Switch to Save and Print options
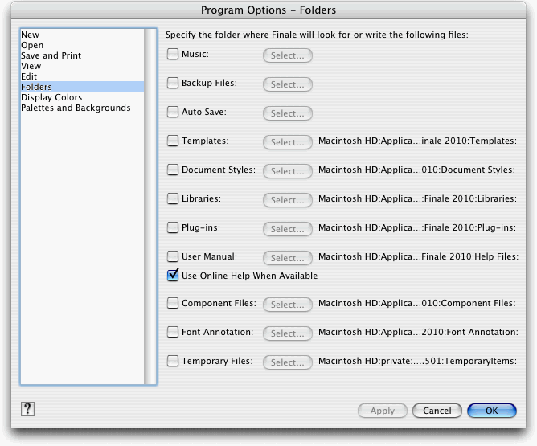Image resolution: width=537 pixels, height=446 pixels. click(x=82, y=55)
